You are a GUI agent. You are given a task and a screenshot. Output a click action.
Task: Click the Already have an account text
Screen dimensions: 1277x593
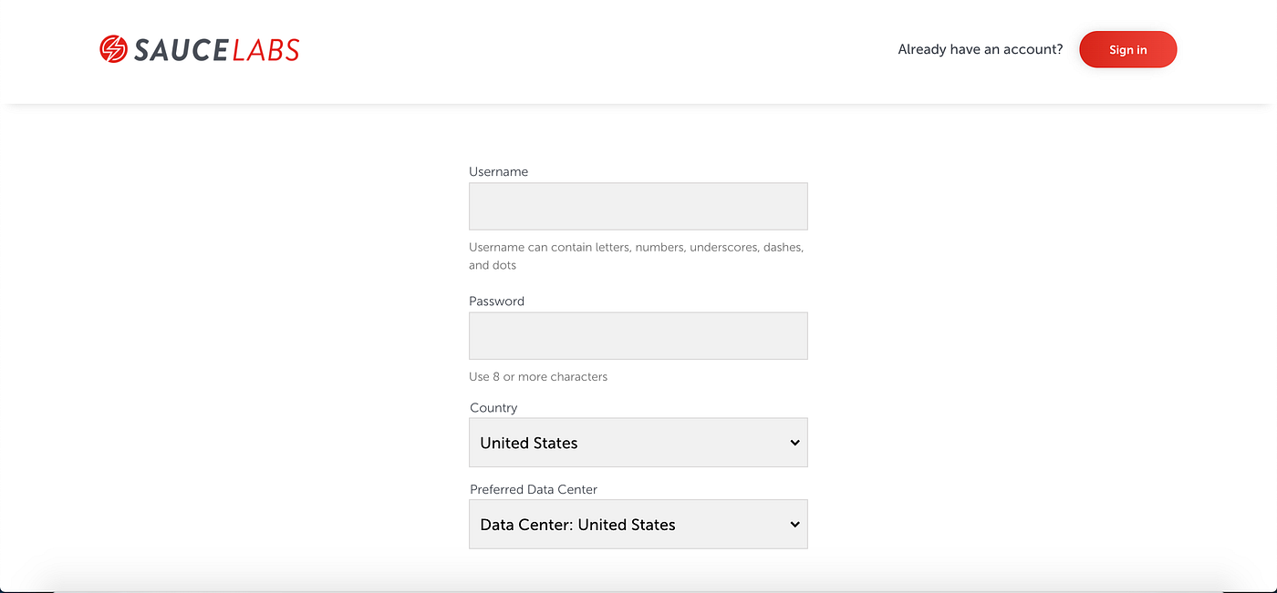(980, 49)
